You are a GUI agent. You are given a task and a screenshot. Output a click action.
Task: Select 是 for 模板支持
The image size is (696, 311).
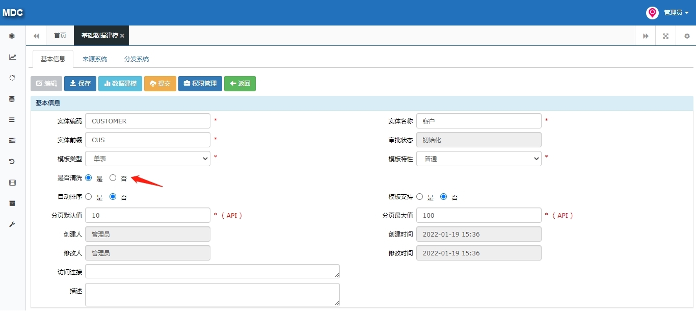(x=420, y=197)
